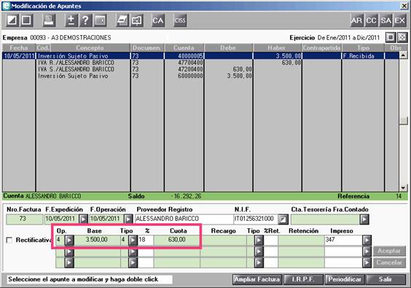Click the EX toolbar button

(400, 20)
